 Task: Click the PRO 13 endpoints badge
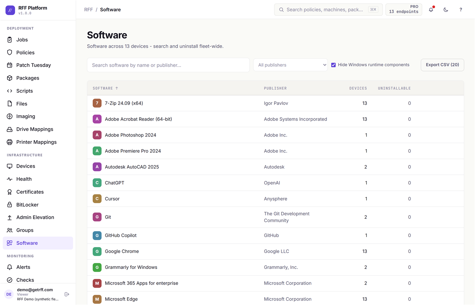[x=404, y=9]
